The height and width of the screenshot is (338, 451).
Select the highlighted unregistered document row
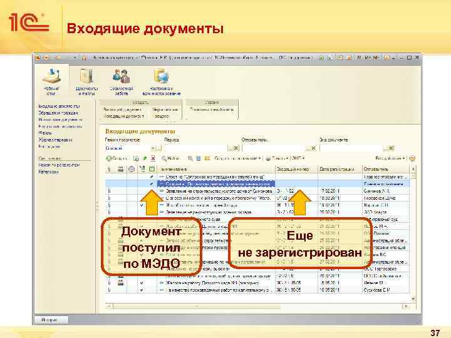coord(257,183)
